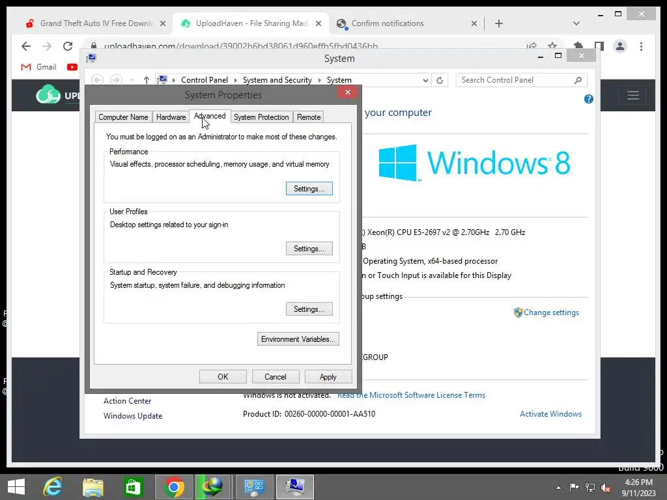Close the System Properties dialog
This screenshot has height=500, width=667.
(x=348, y=92)
